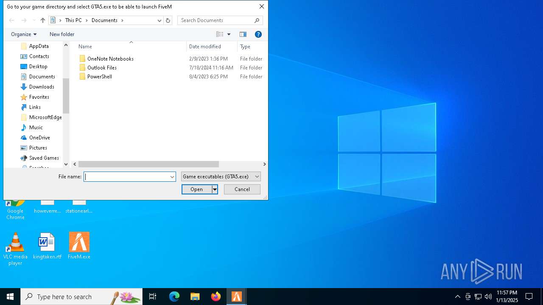The width and height of the screenshot is (543, 305).
Task: Open the notification center icon
Action: pyautogui.click(x=529, y=297)
